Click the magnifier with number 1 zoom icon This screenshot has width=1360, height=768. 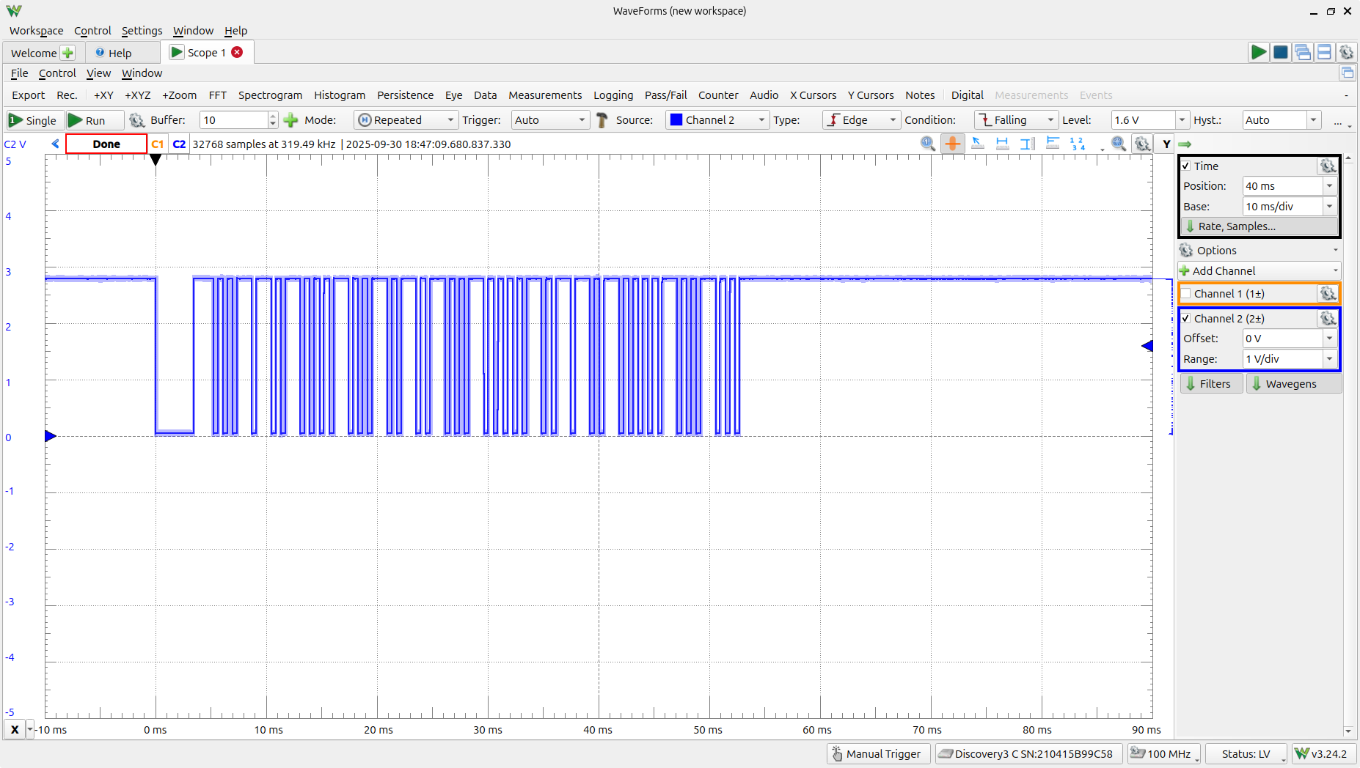point(927,144)
